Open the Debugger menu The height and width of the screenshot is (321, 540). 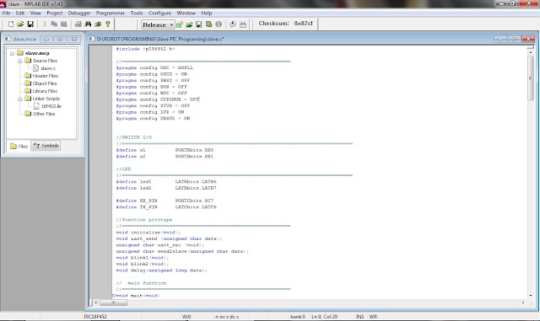(79, 13)
